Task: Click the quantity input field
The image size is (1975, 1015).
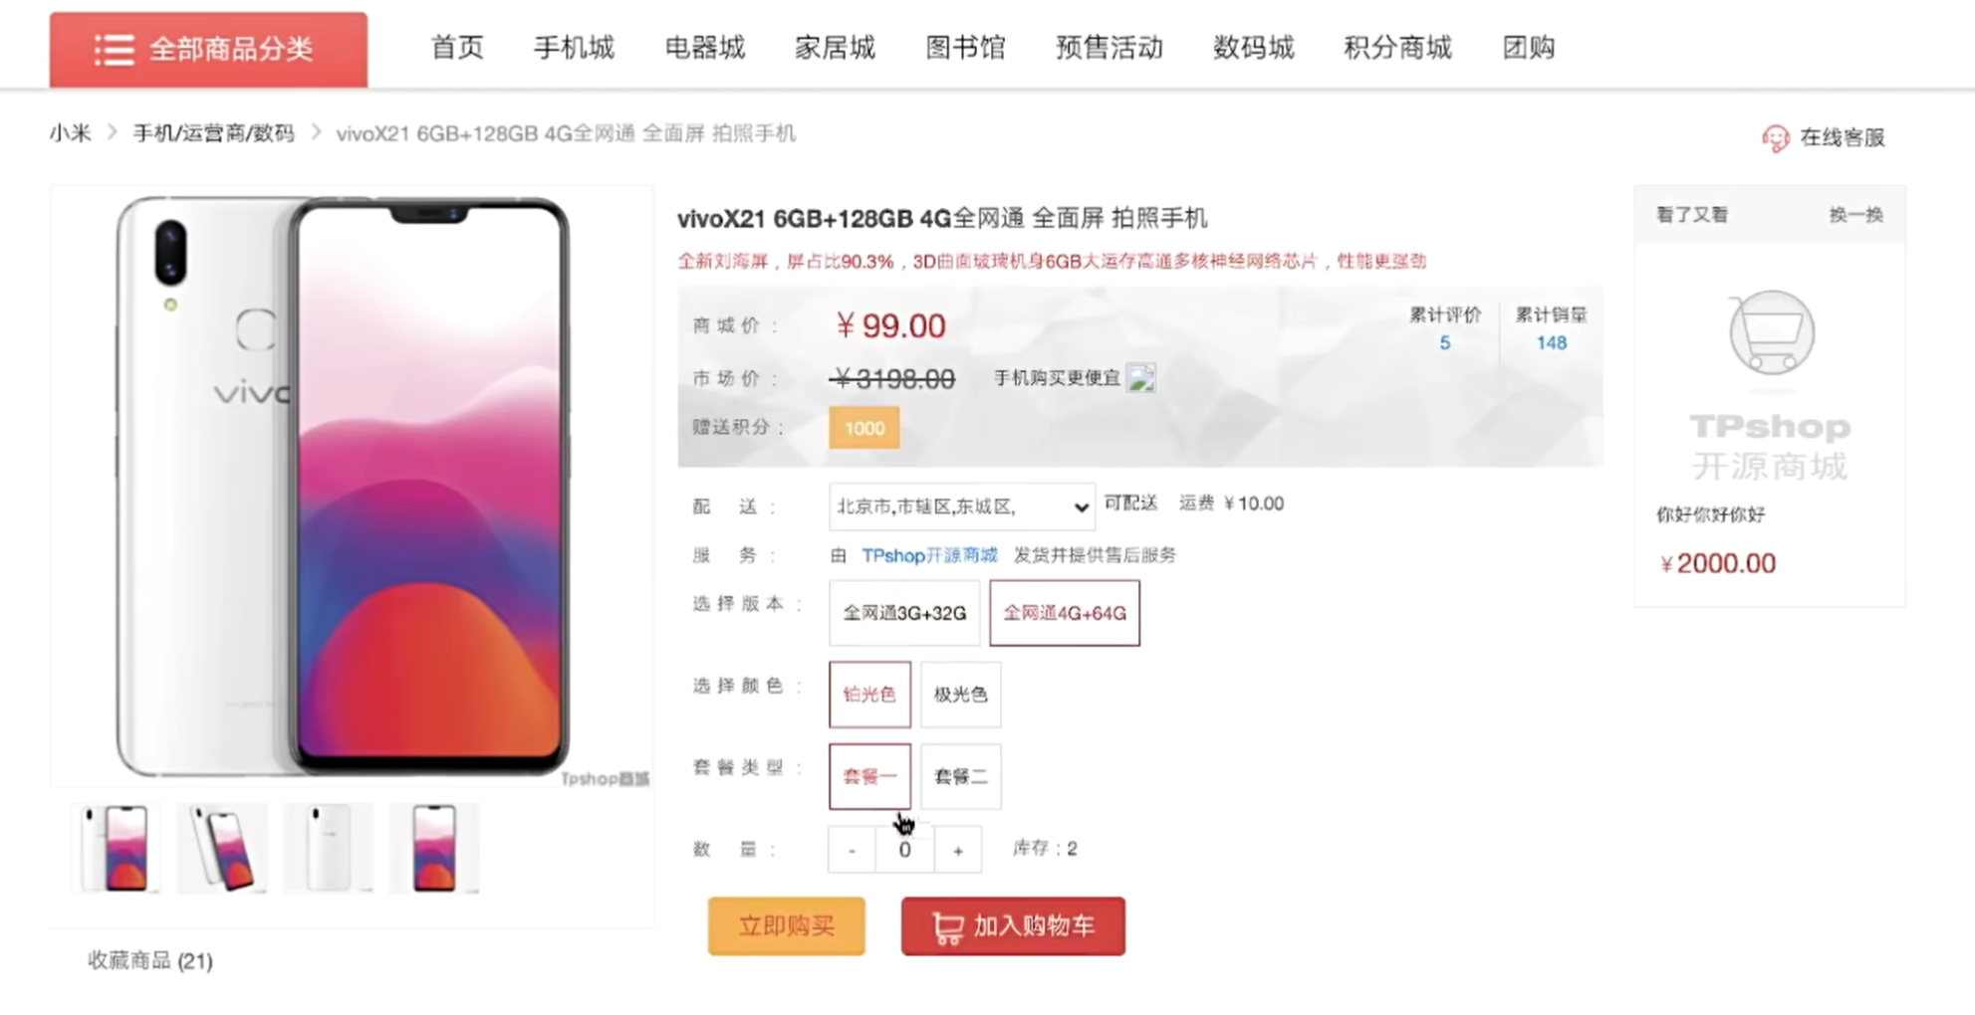Action: (904, 850)
